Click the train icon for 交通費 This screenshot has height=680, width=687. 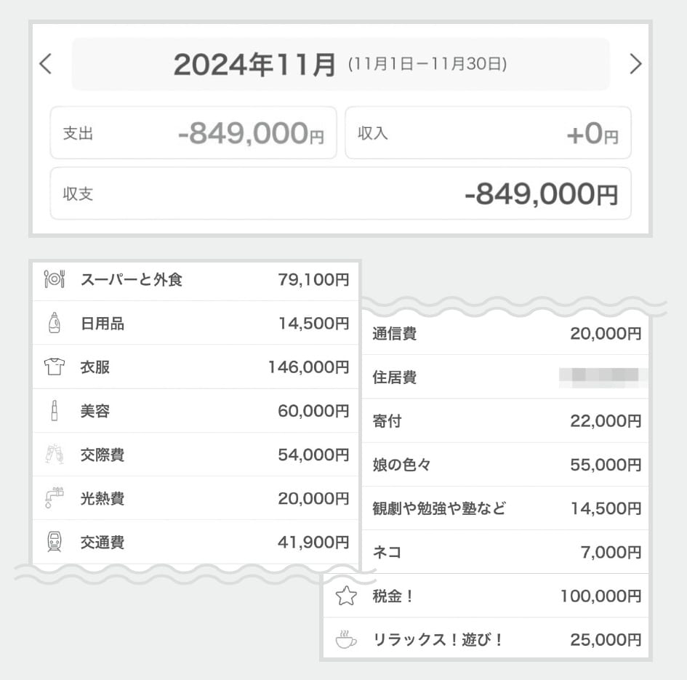tap(55, 542)
